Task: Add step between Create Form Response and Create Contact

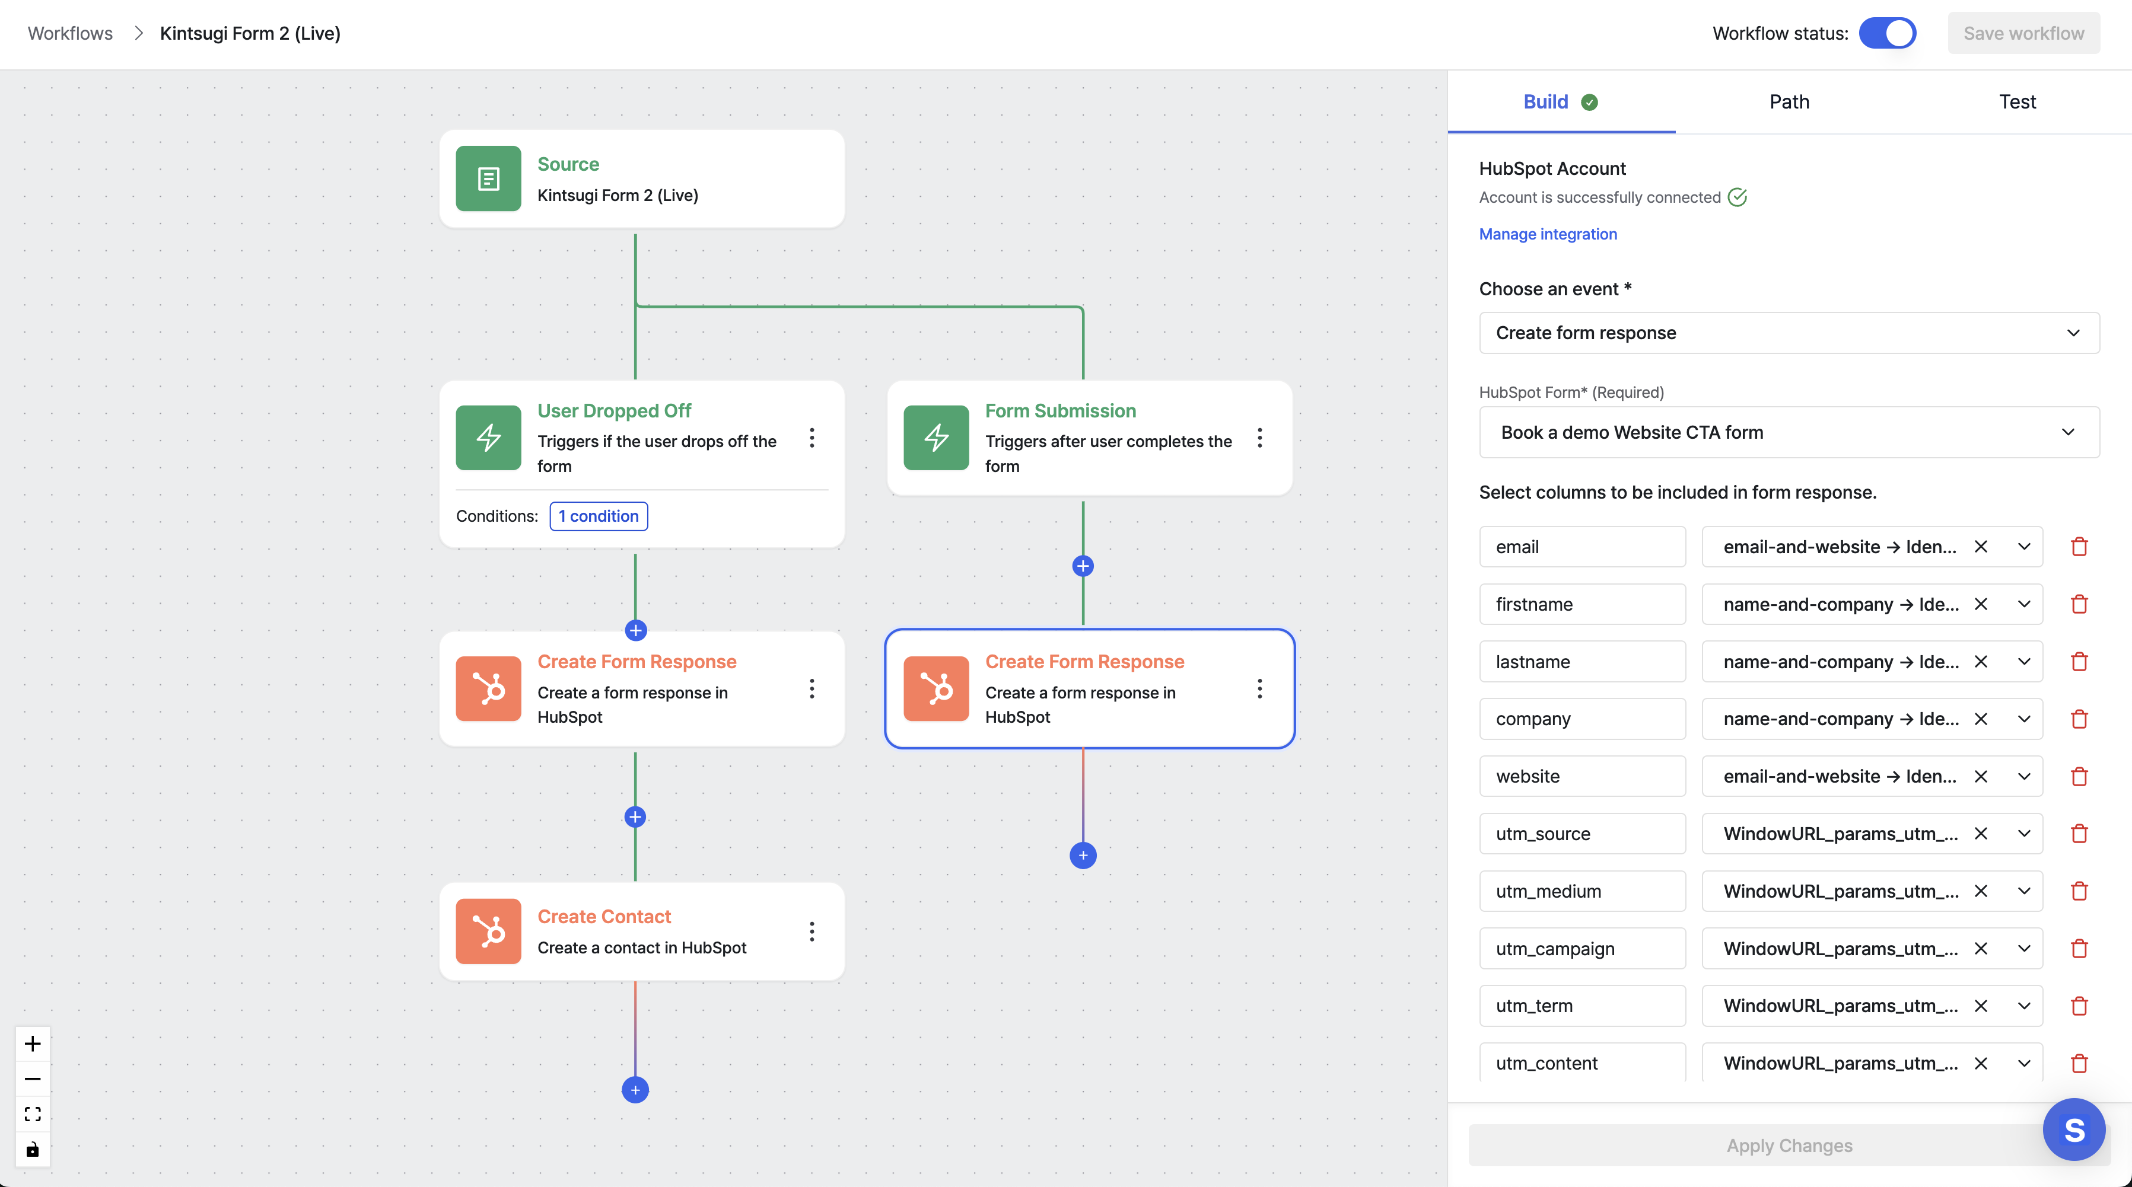Action: (x=635, y=817)
